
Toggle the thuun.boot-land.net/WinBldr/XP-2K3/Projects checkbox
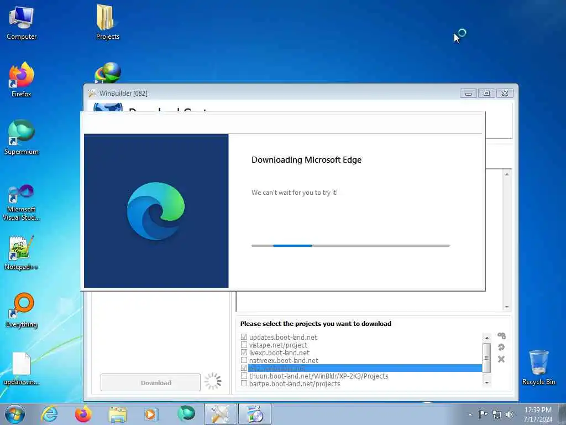point(244,376)
